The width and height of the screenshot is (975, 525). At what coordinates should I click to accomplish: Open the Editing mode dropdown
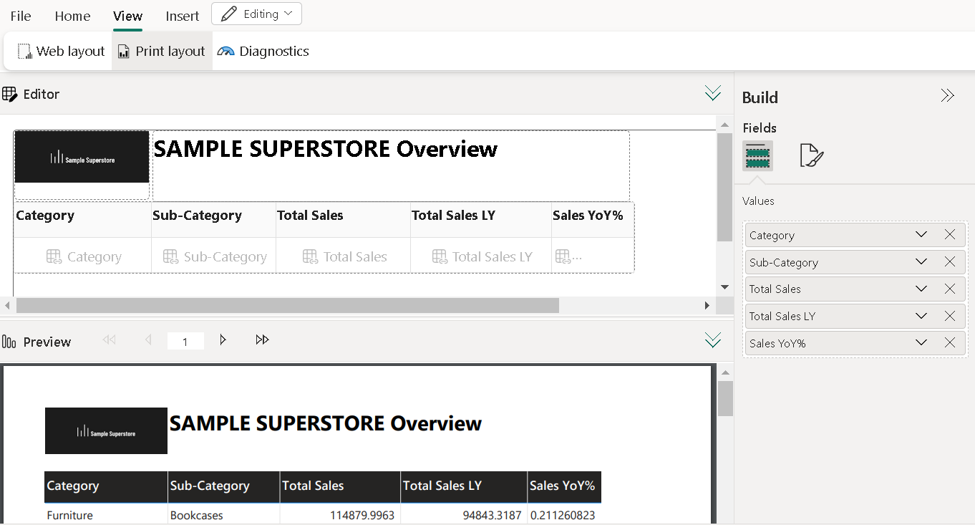point(256,14)
